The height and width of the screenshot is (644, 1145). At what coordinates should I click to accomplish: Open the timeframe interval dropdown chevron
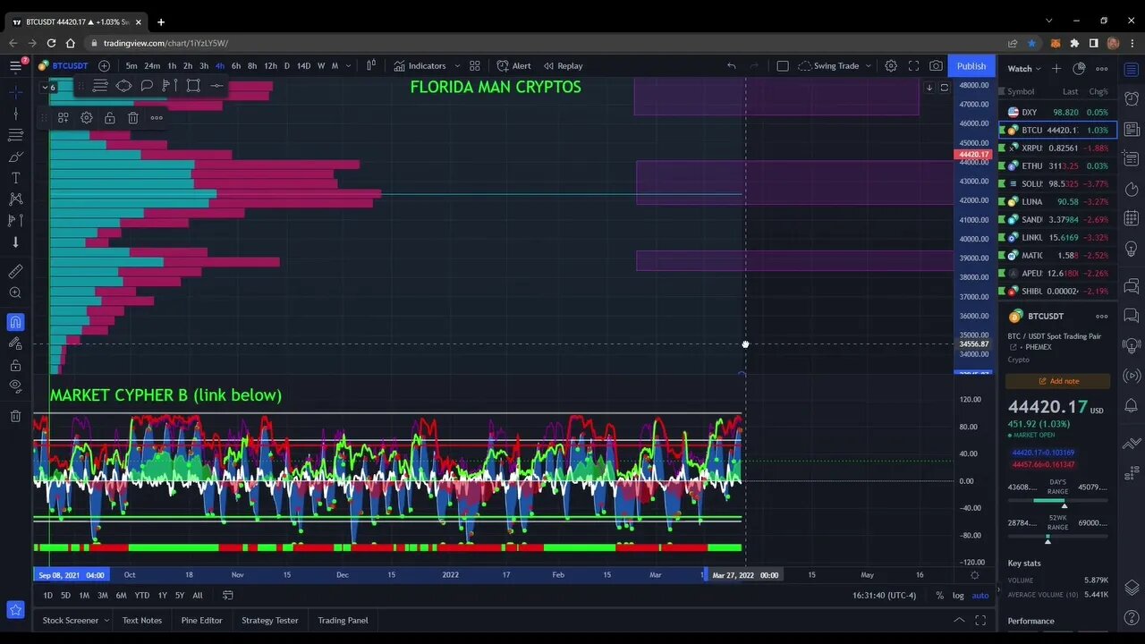348,65
